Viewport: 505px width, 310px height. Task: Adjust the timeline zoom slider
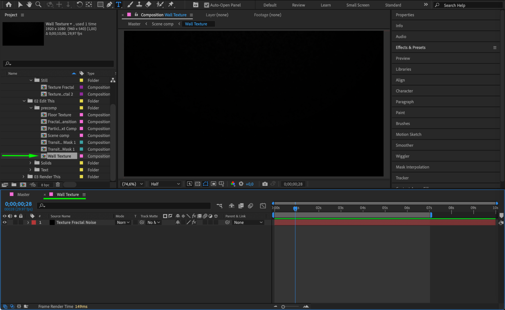point(283,307)
